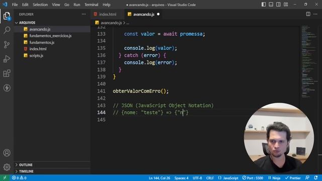Screen dimensions: 322x181
Task: Open index.html in the explorer tree
Action: coord(52,49)
